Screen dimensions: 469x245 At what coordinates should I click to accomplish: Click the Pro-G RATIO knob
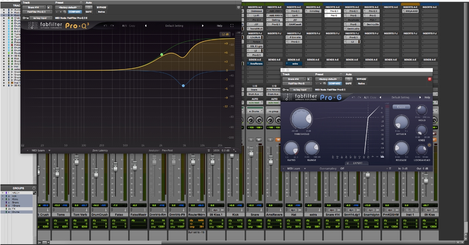pos(291,149)
